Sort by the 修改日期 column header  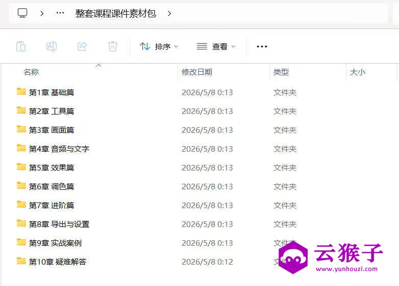197,72
